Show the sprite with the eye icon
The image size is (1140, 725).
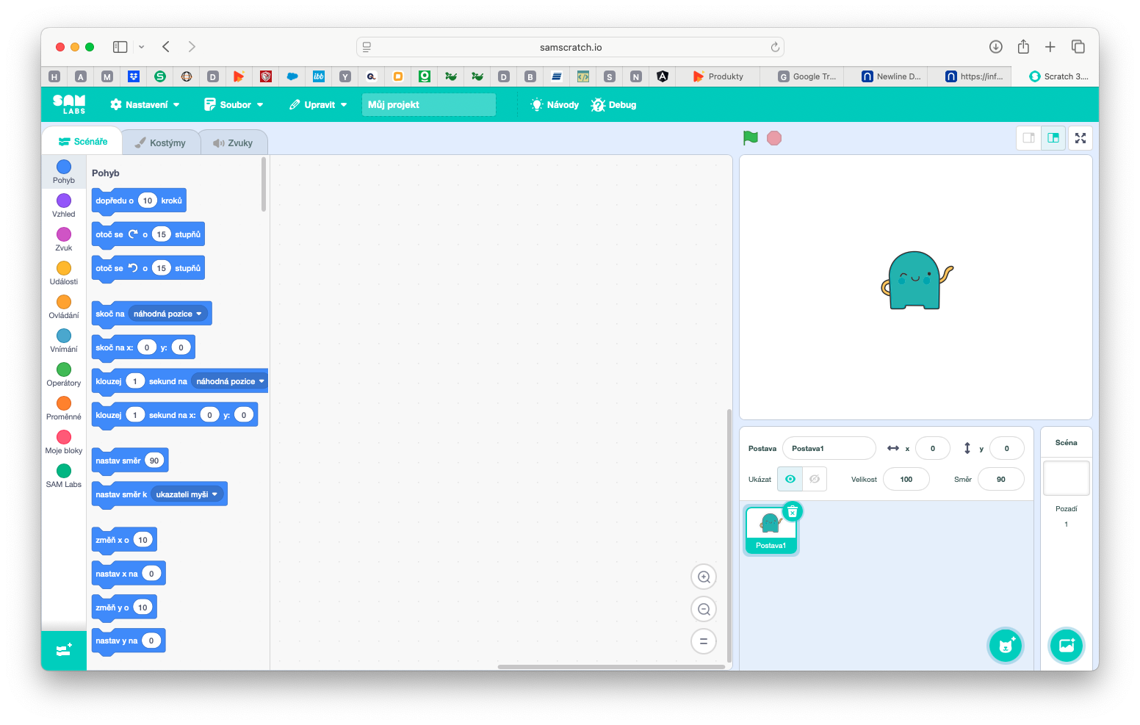[x=790, y=479]
